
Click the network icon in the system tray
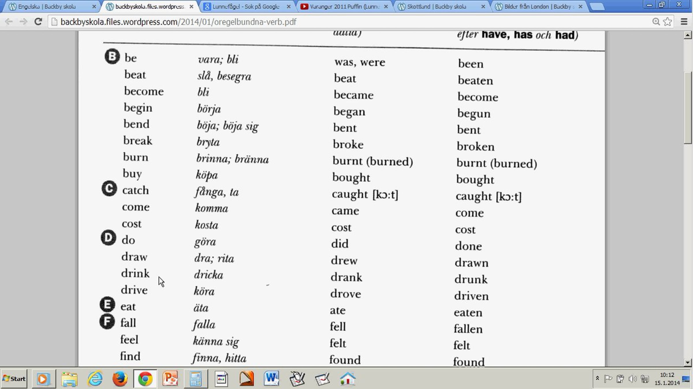[x=644, y=379]
